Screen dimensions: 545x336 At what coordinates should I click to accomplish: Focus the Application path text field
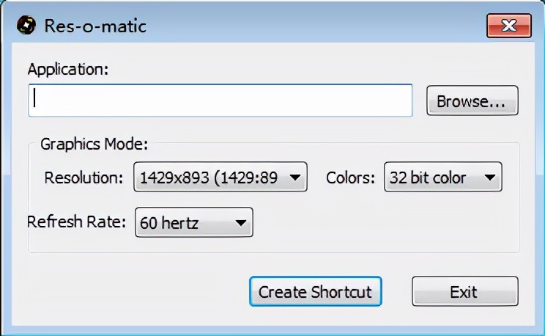tap(220, 101)
